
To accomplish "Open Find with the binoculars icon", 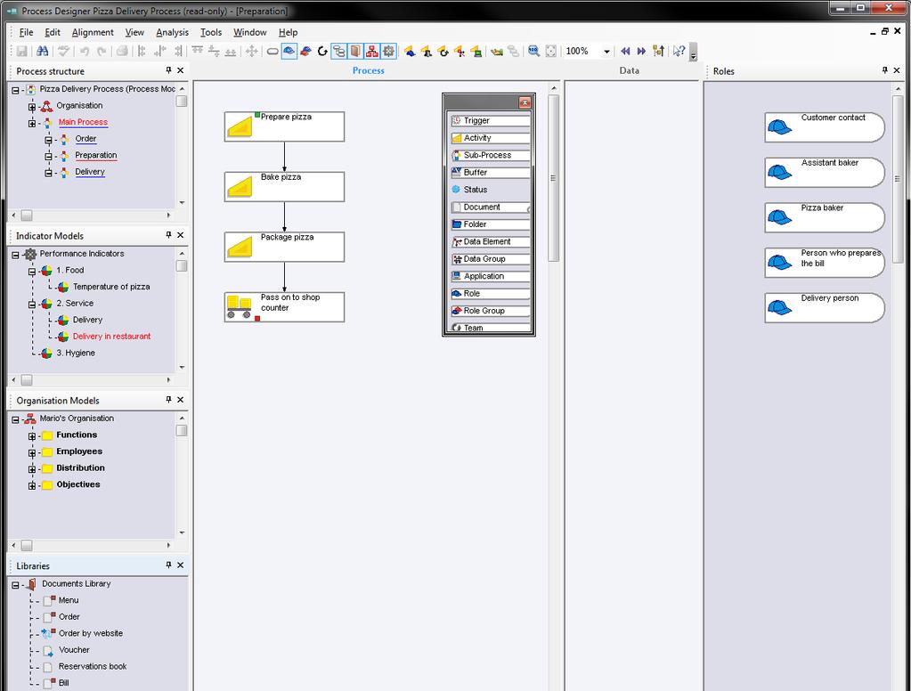I will pyautogui.click(x=43, y=51).
